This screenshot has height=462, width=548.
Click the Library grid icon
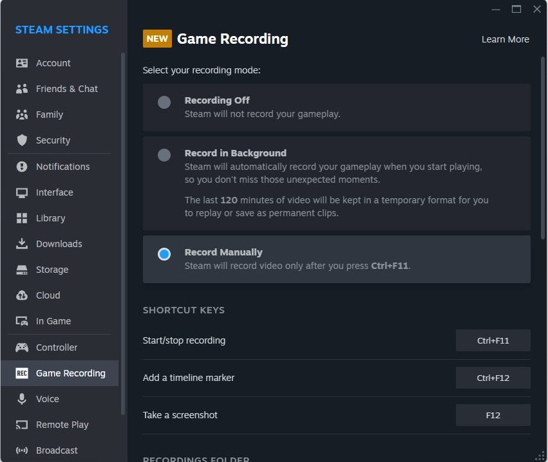(x=22, y=218)
